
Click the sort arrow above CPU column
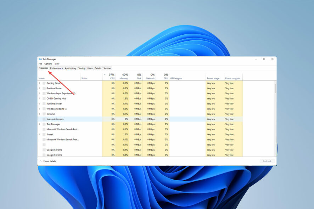click(x=105, y=74)
